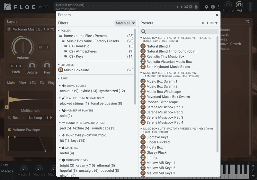
Task: Shuffle presets in the Presets panel header
Action: (212, 23)
